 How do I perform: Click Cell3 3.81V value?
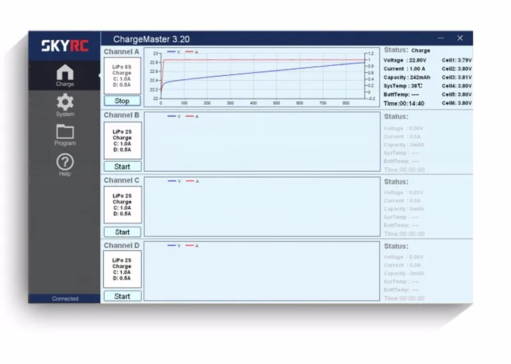(457, 77)
